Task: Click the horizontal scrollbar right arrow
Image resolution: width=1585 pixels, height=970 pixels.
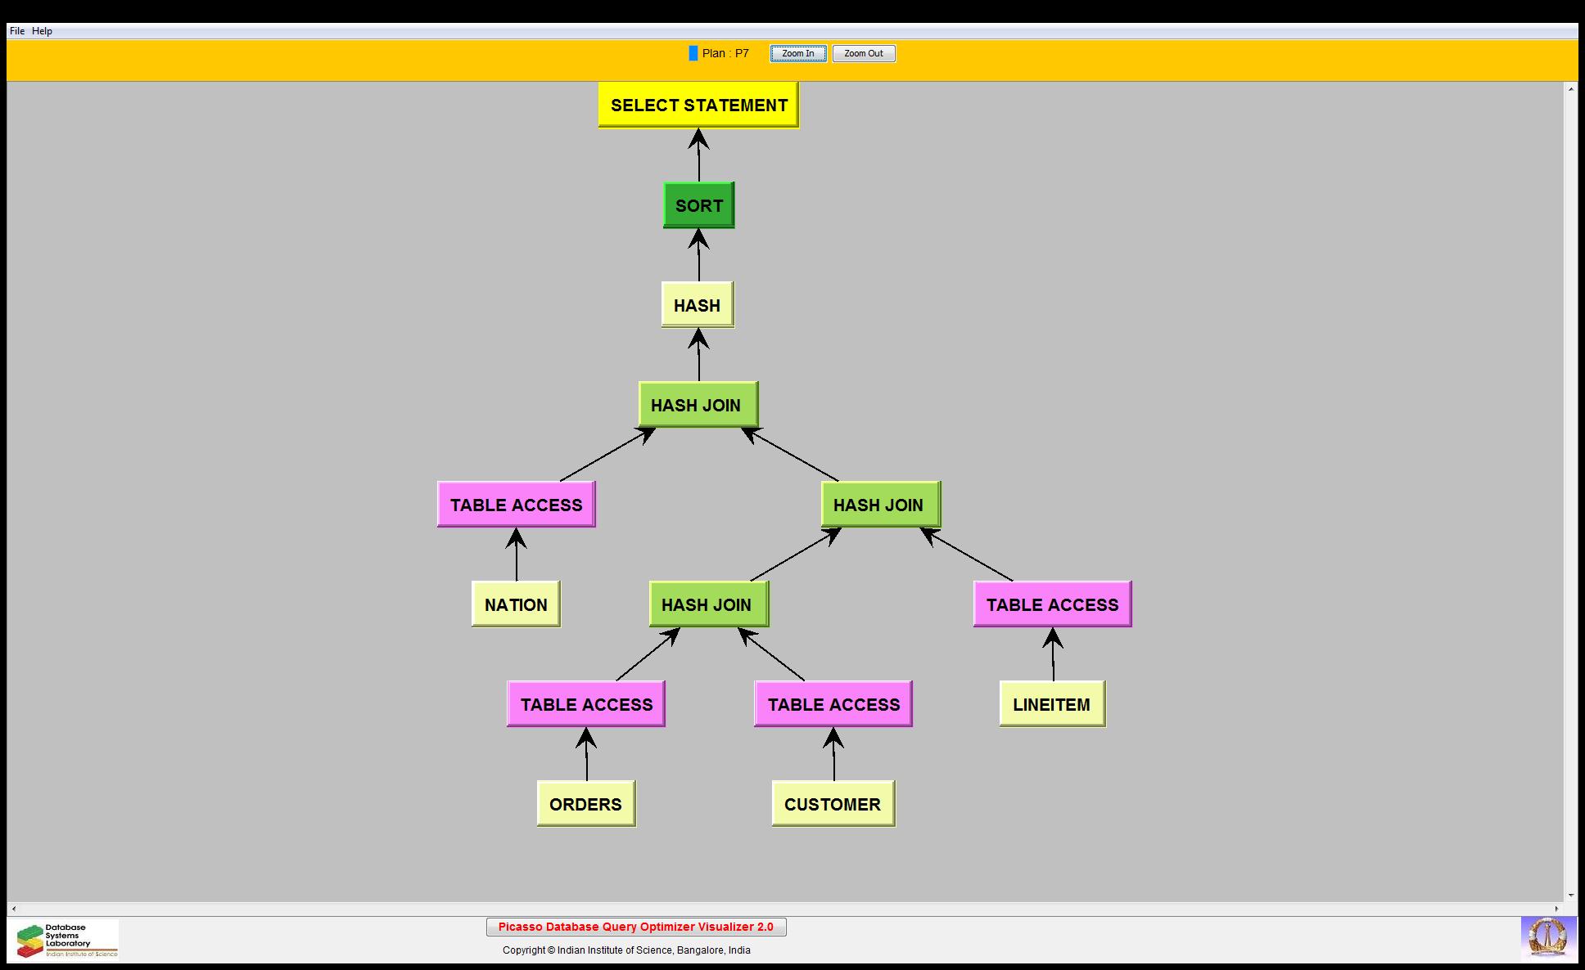Action: 1558,909
